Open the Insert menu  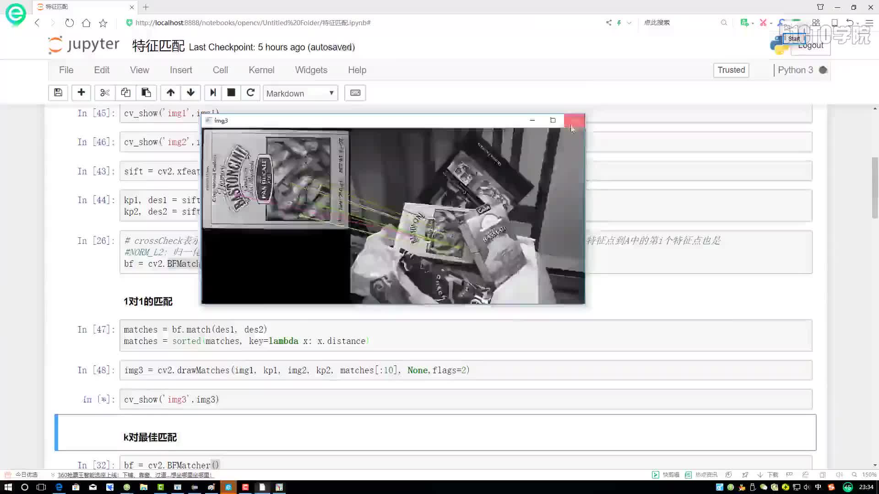tap(181, 70)
